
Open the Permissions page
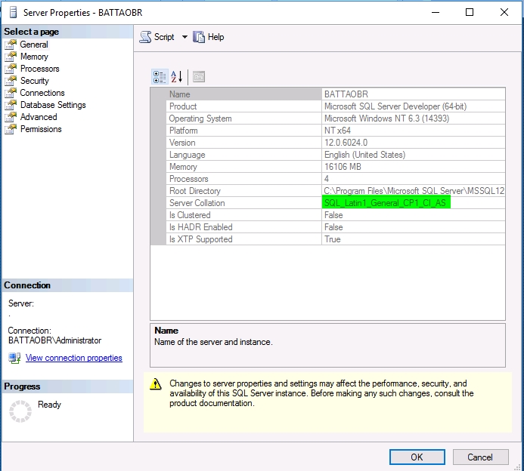pos(41,129)
